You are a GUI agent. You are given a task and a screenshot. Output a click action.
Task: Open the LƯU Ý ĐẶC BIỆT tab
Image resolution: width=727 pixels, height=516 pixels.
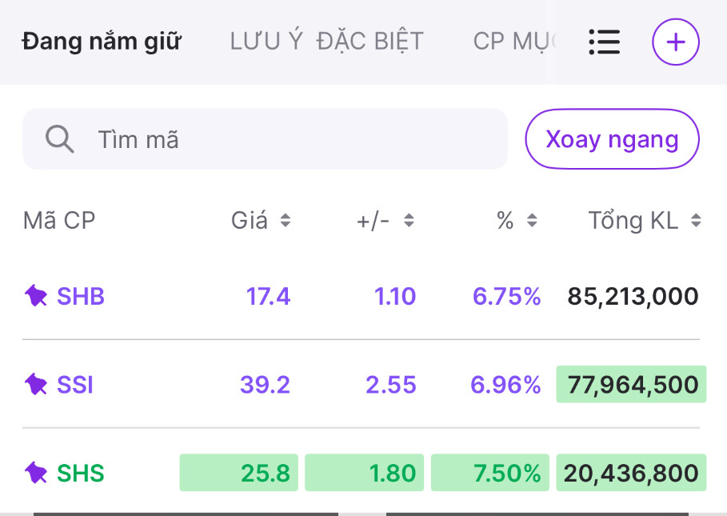[326, 41]
